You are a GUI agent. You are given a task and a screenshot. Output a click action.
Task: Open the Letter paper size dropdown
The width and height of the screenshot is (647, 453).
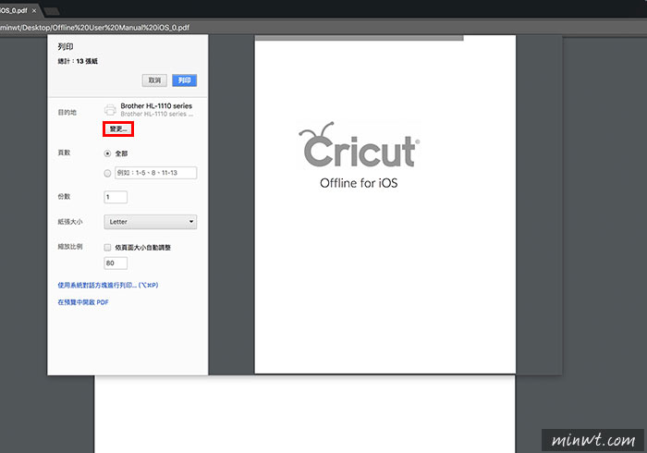click(x=150, y=222)
